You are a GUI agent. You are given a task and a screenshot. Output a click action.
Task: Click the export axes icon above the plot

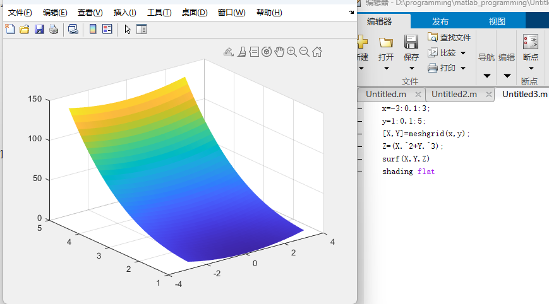tap(228, 52)
